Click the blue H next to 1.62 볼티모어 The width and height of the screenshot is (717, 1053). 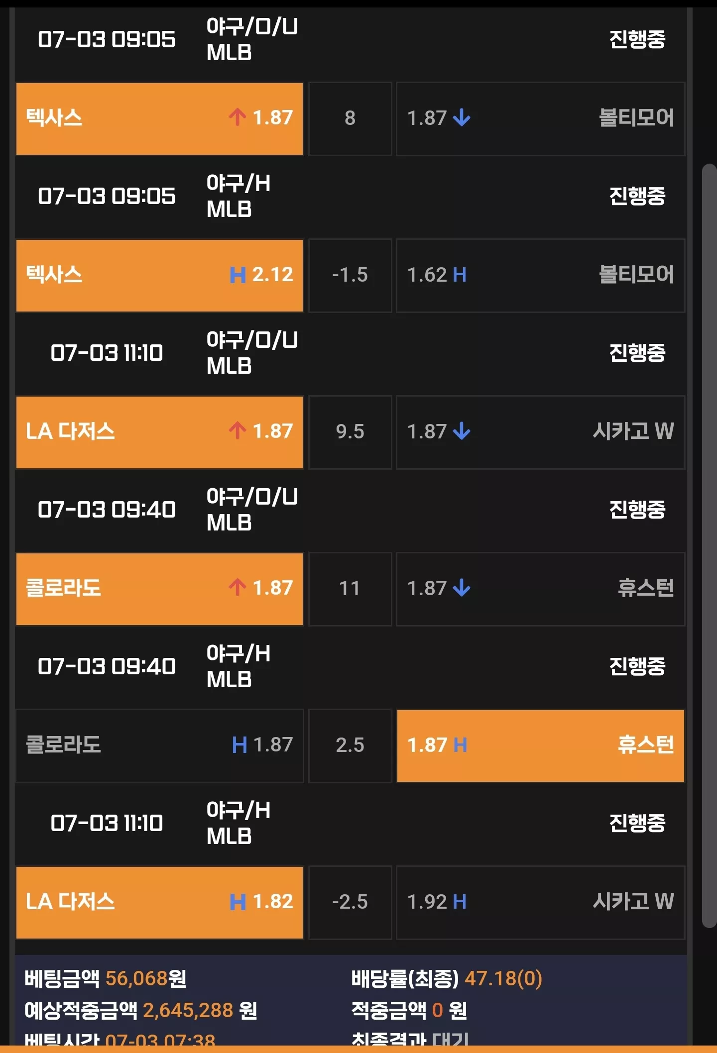click(x=460, y=275)
